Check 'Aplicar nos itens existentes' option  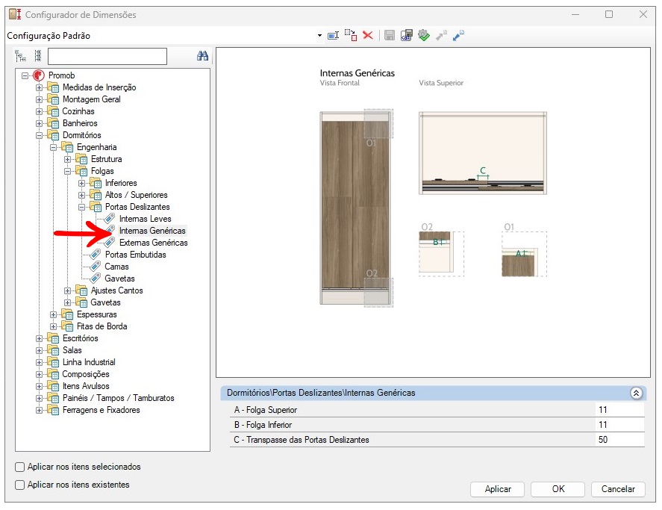point(20,485)
